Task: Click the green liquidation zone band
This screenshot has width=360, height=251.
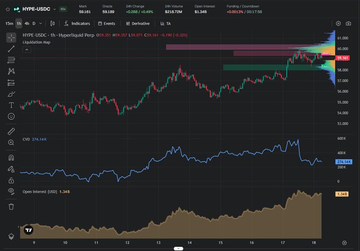Action: [x=273, y=67]
